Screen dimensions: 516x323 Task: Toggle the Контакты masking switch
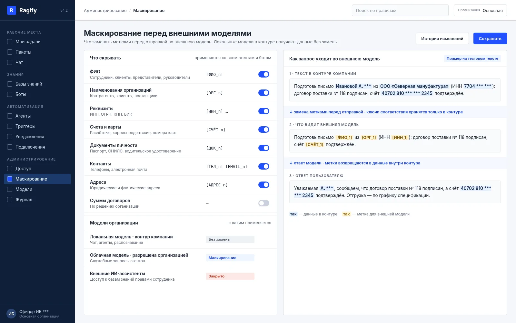(x=264, y=166)
